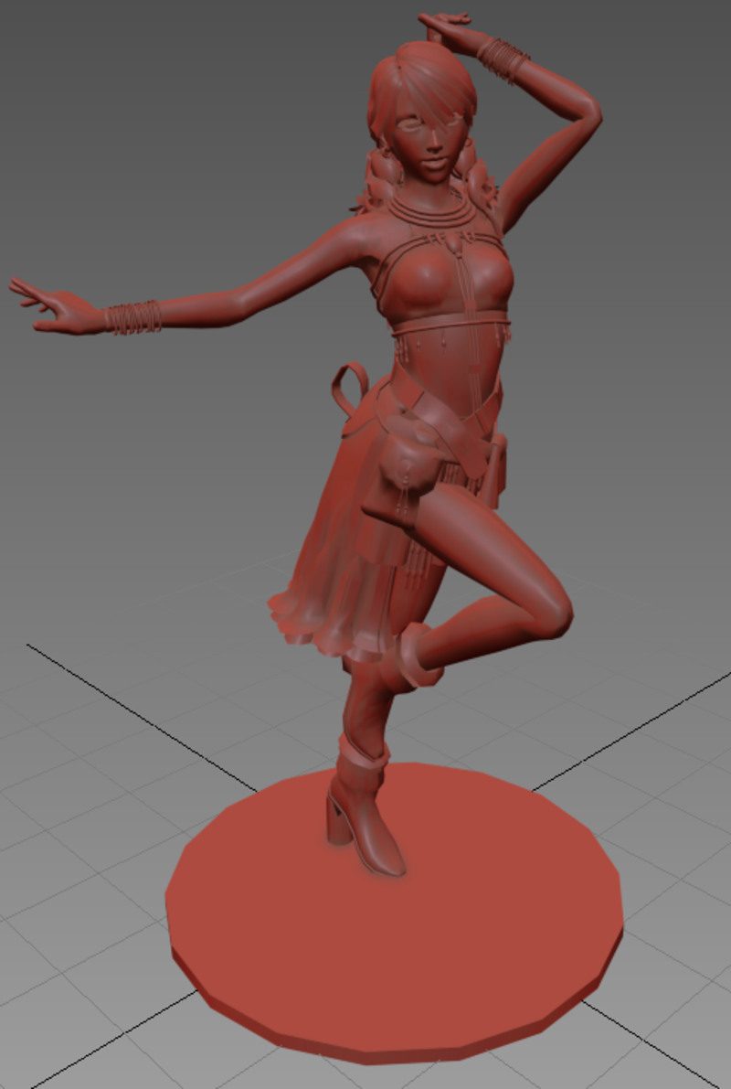This screenshot has width=731, height=1089.
Task: Select the circular base platform of the figure
Action: tap(394, 915)
